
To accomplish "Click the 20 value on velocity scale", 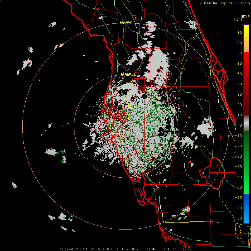I will 240,105.
